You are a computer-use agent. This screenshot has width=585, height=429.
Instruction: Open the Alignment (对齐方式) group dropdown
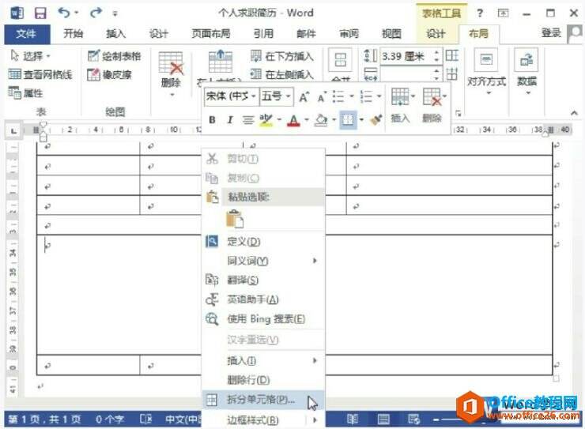point(487,73)
